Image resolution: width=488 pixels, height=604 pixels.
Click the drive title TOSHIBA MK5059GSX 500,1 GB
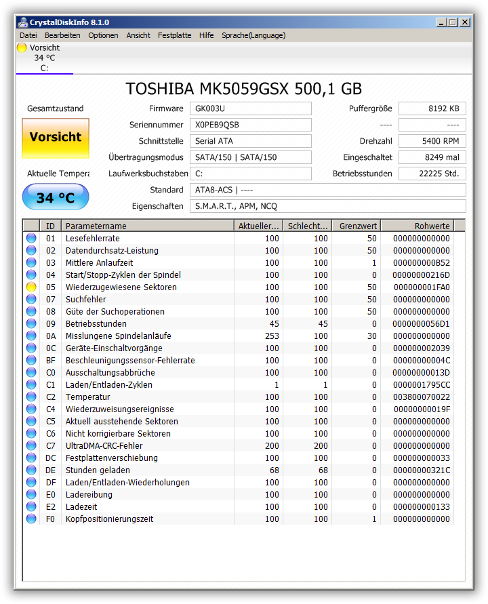pos(244,89)
